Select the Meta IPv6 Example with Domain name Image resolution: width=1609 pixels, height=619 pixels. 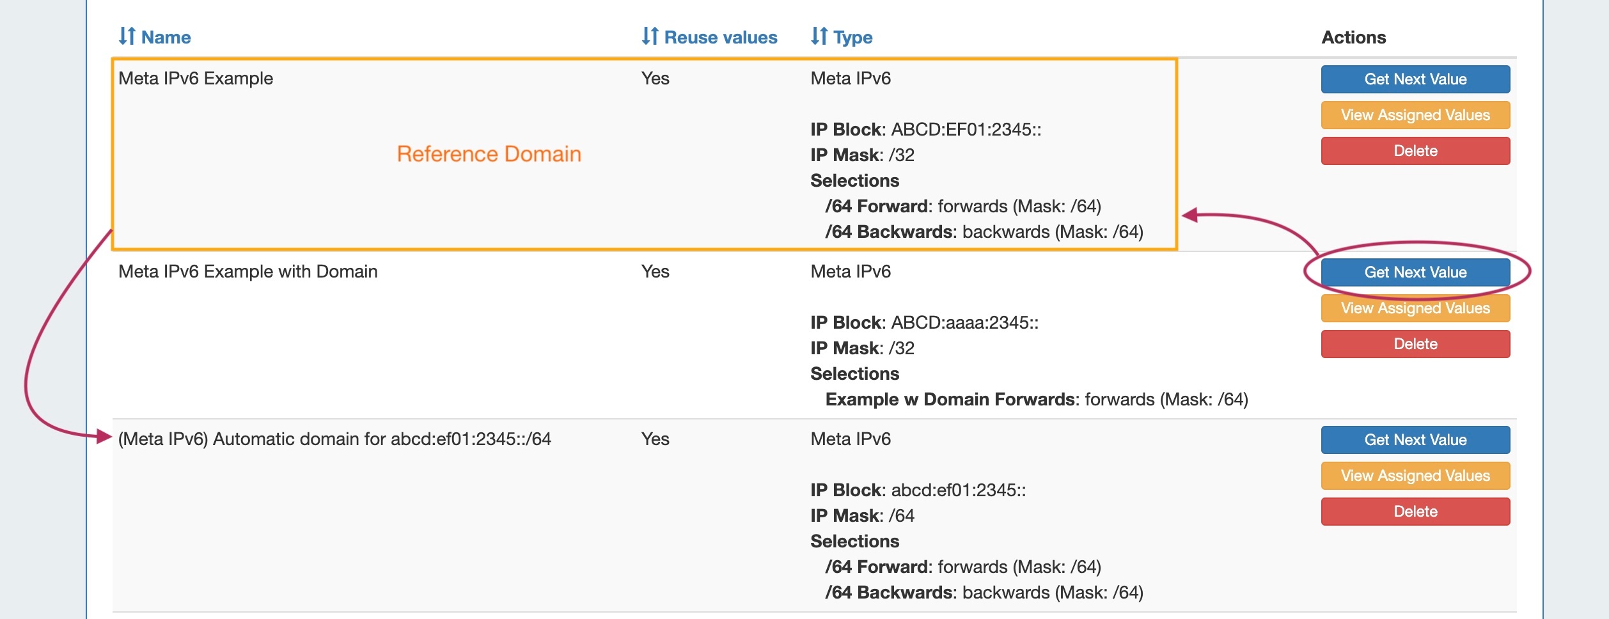pyautogui.click(x=248, y=272)
